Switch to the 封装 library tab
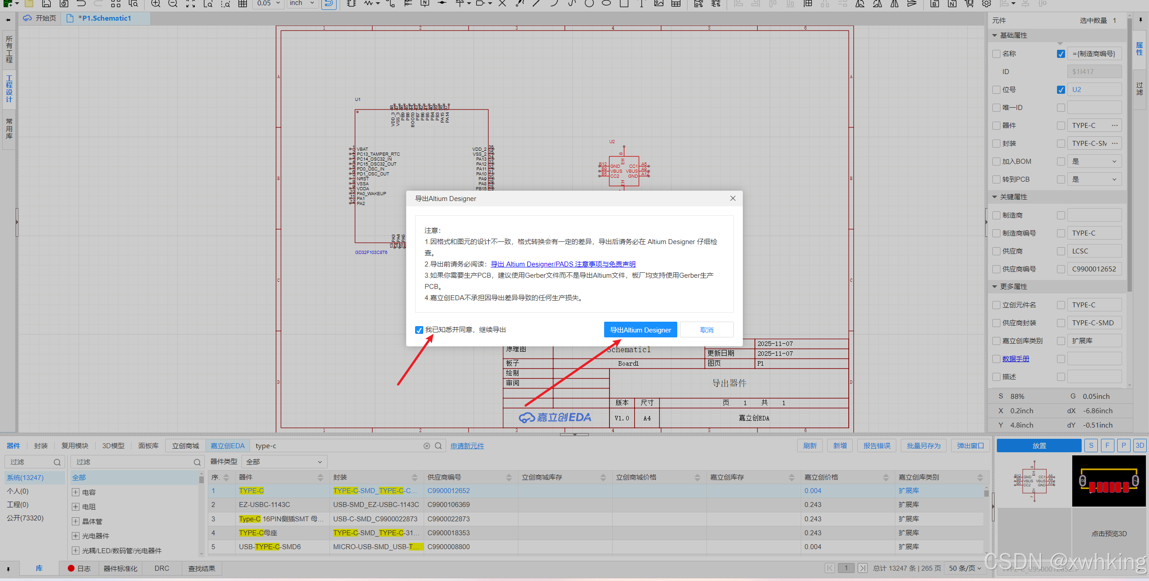 (41, 446)
